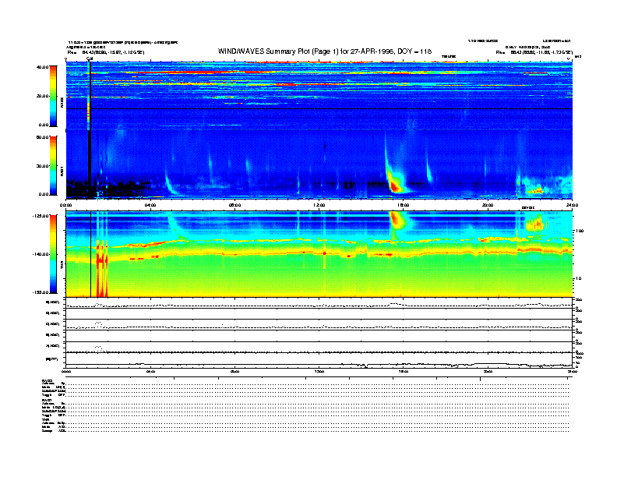
Task: Click the Cal label above the RAD2 panel
Action: point(90,58)
